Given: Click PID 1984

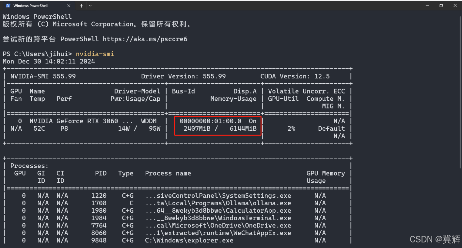Looking at the screenshot, I should (x=99, y=218).
